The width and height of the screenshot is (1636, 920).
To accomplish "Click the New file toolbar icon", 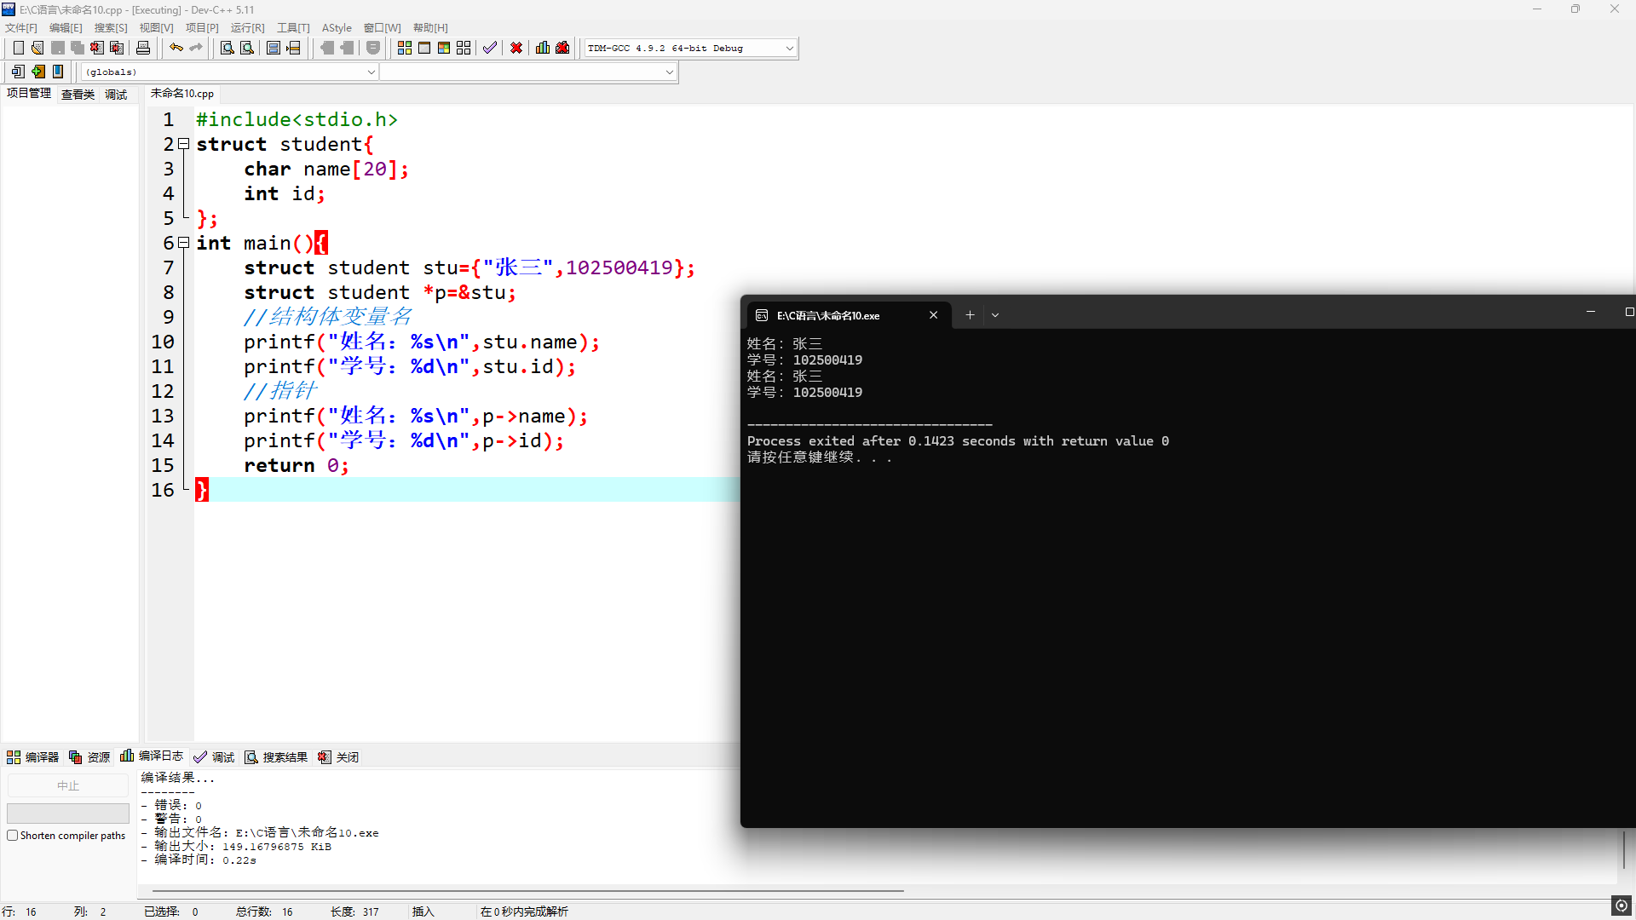I will [18, 49].
